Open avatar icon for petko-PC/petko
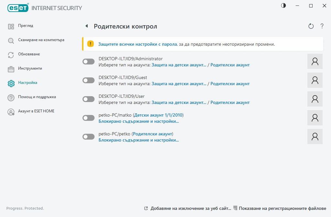Image resolution: width=331 pixels, height=217 pixels. [x=315, y=136]
